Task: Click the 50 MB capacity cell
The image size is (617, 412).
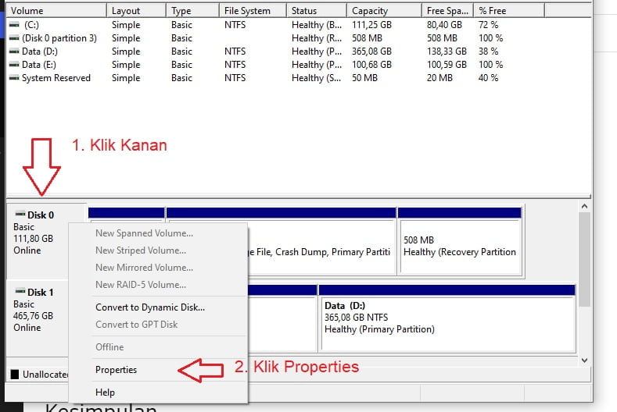Action: 364,78
